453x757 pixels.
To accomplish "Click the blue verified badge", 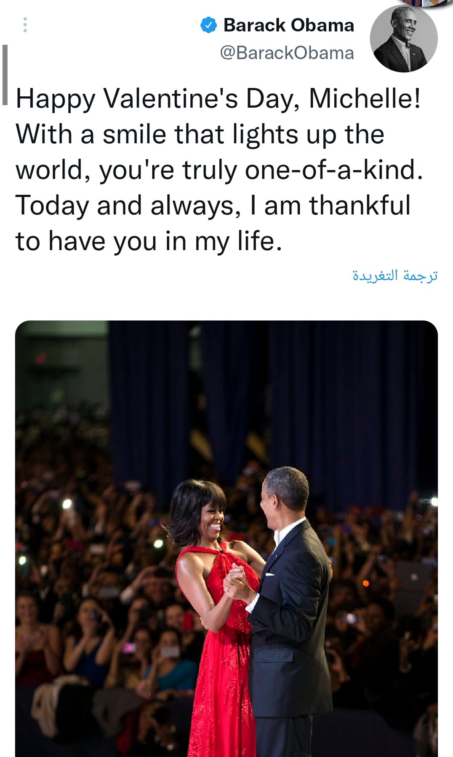I will 208,25.
